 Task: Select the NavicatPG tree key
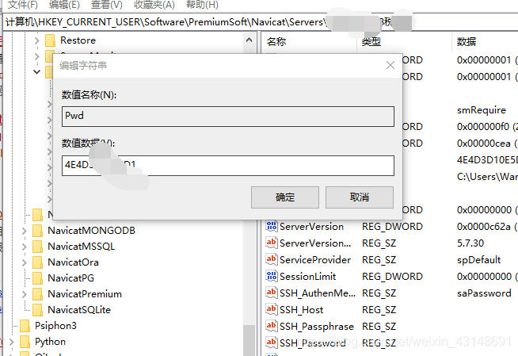click(x=70, y=278)
